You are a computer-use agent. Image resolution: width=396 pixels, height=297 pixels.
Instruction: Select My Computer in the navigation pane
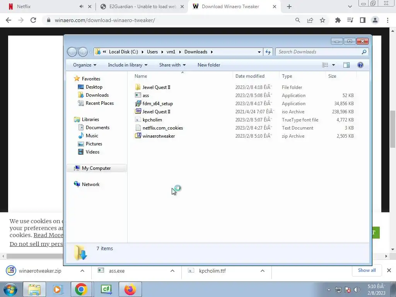(96, 168)
